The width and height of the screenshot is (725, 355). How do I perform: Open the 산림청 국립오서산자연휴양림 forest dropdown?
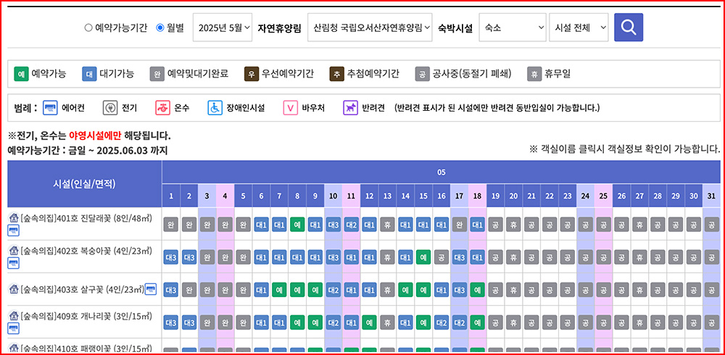pyautogui.click(x=370, y=28)
